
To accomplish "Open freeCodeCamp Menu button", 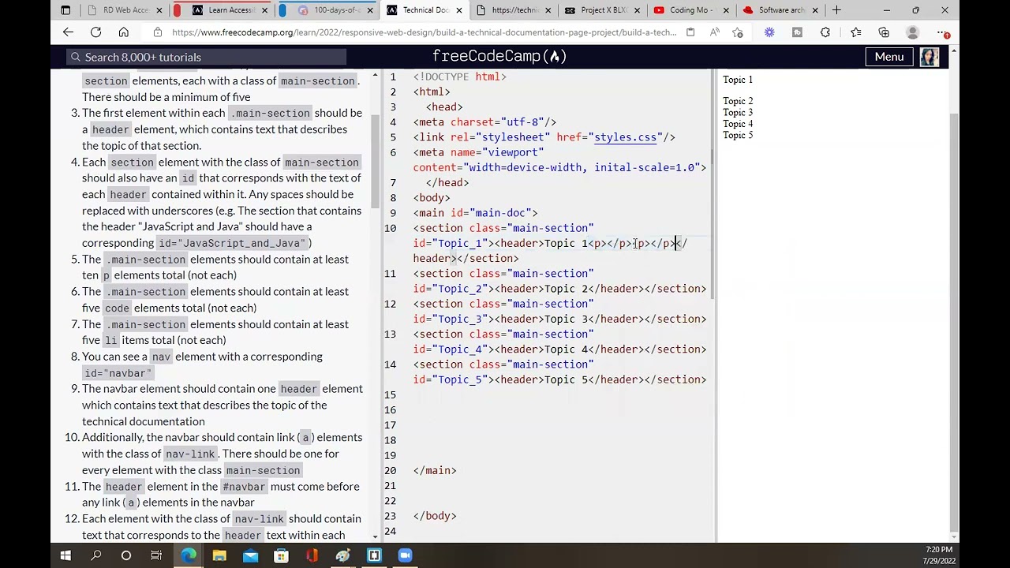I will click(888, 57).
